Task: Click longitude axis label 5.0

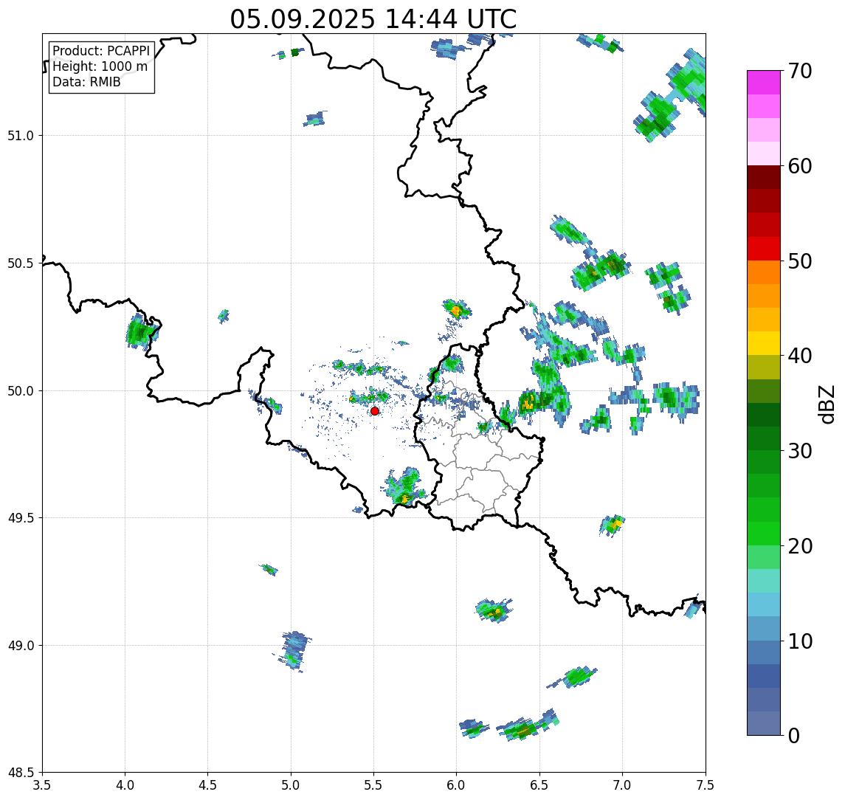Action: 291,785
